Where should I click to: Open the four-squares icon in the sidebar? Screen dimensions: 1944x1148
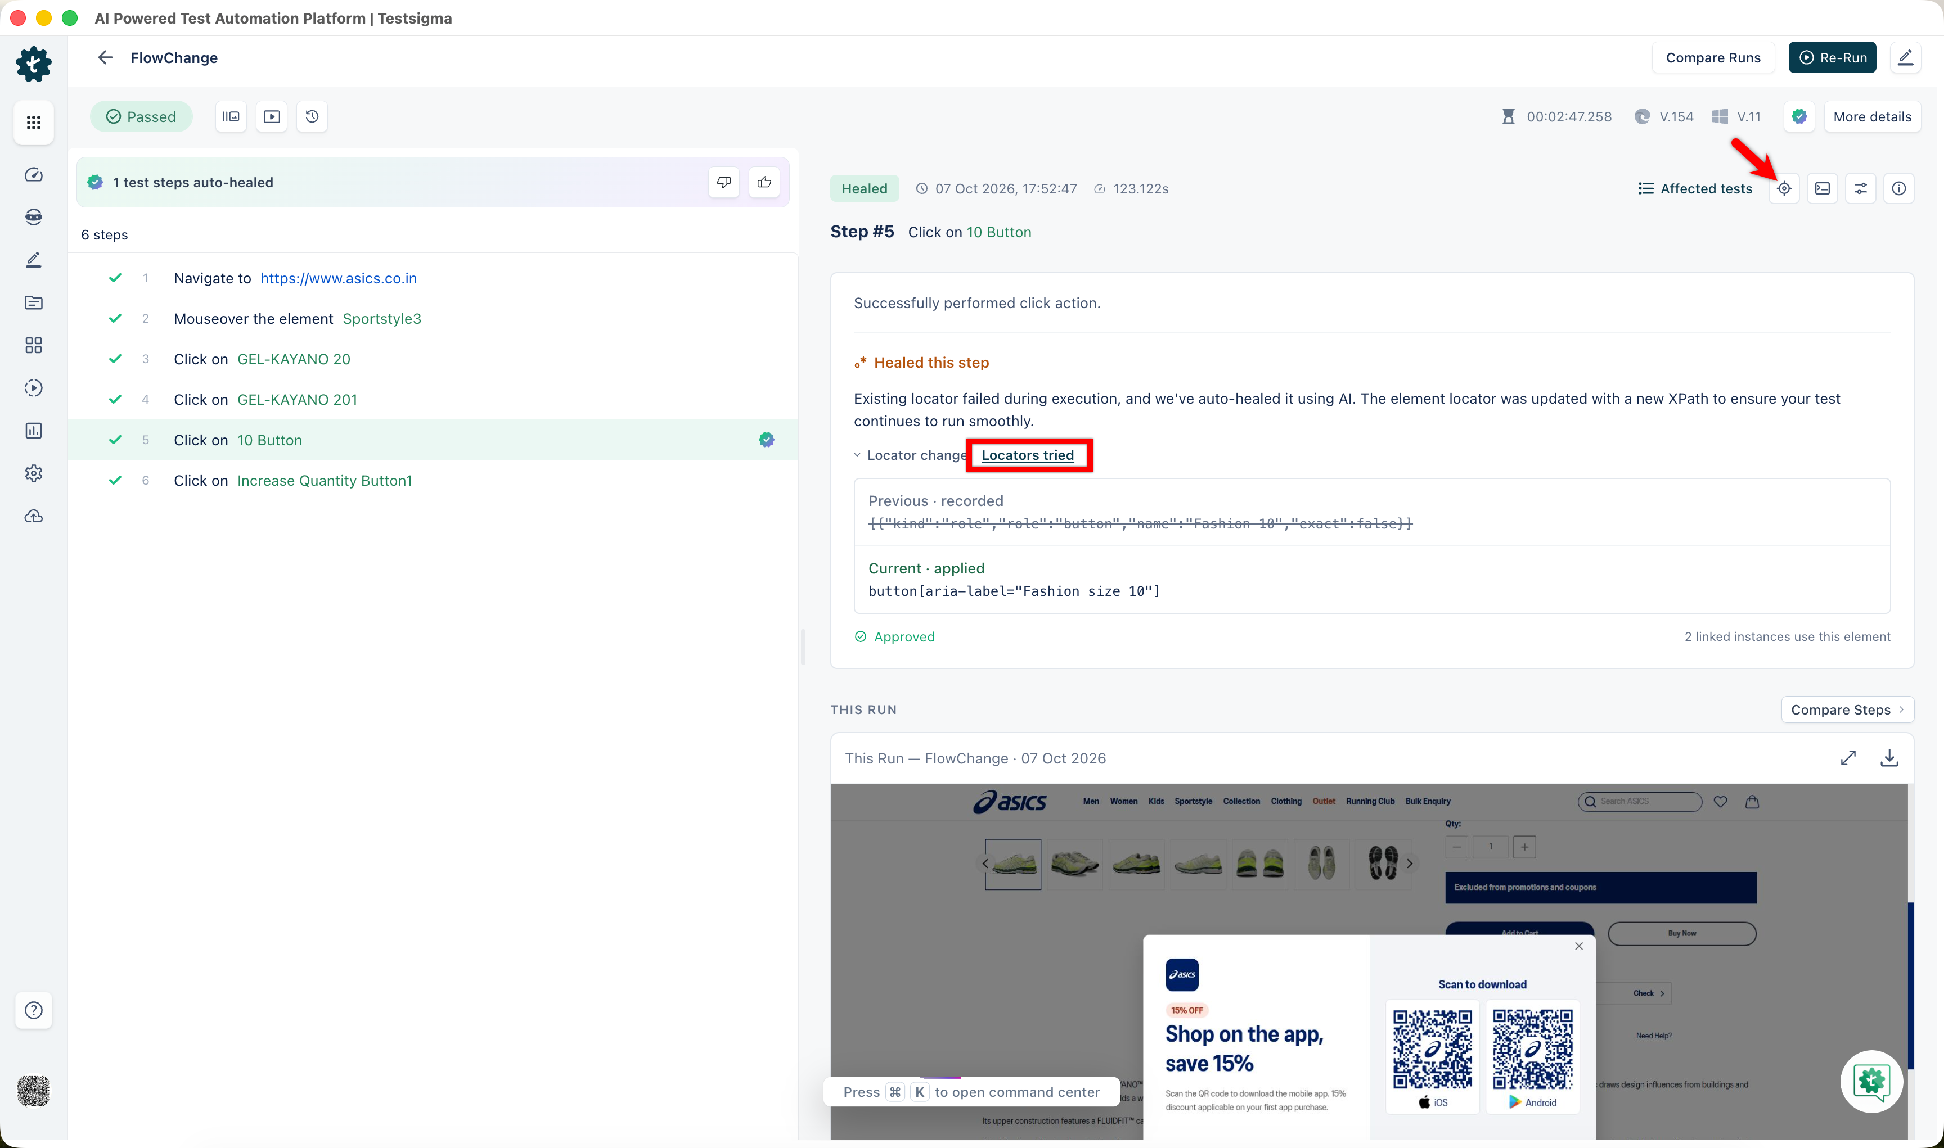tap(33, 345)
